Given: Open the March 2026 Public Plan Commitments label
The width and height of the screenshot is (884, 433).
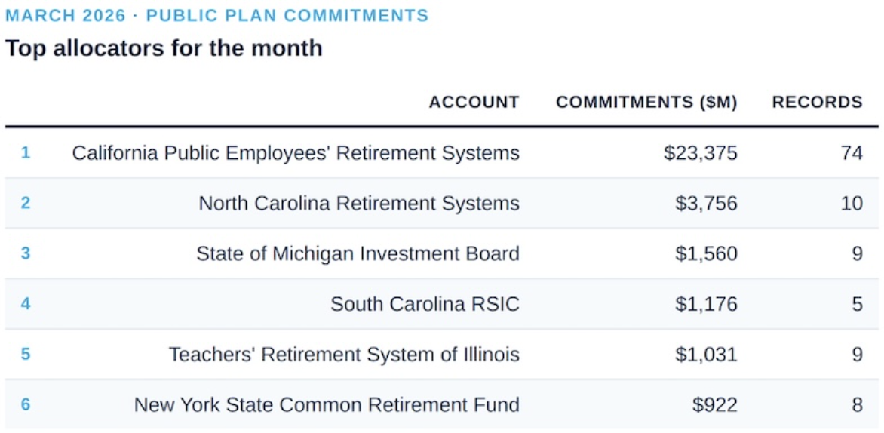Looking at the screenshot, I should (217, 15).
